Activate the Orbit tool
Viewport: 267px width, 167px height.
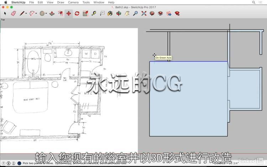(119, 13)
